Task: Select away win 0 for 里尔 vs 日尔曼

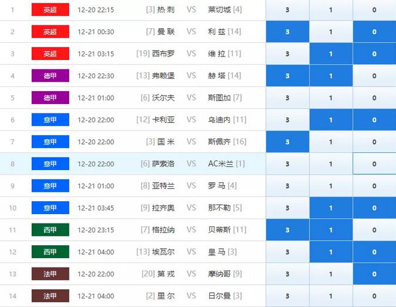Action: 374,296
